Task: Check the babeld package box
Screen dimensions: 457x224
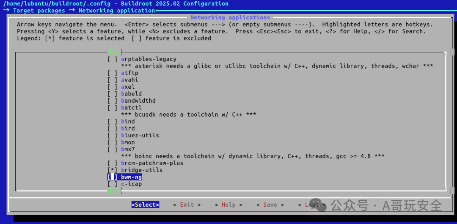Action: [x=113, y=94]
